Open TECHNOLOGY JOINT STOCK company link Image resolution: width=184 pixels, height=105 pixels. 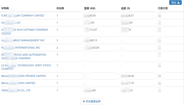tap(26, 67)
